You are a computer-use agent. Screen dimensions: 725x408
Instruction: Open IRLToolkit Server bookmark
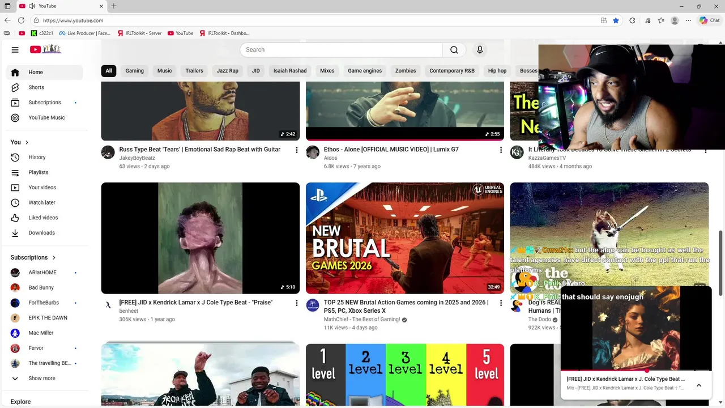139,33
